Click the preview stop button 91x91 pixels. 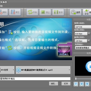[x=87, y=84]
